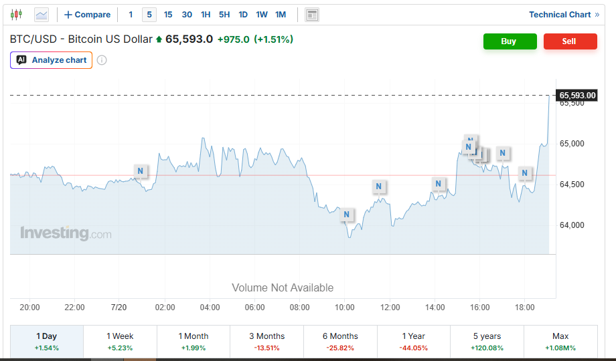Click the info icon beside Analyze chart
Viewport: 616px width, 361px height.
pyautogui.click(x=102, y=60)
